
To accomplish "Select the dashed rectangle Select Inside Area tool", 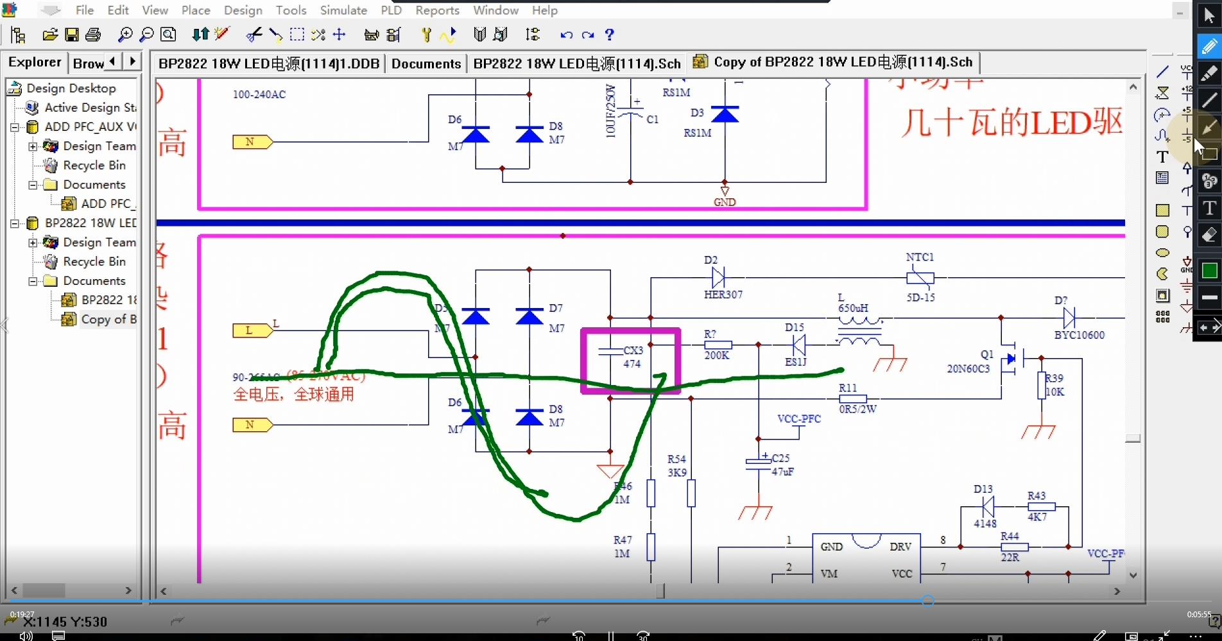I will 297,35.
